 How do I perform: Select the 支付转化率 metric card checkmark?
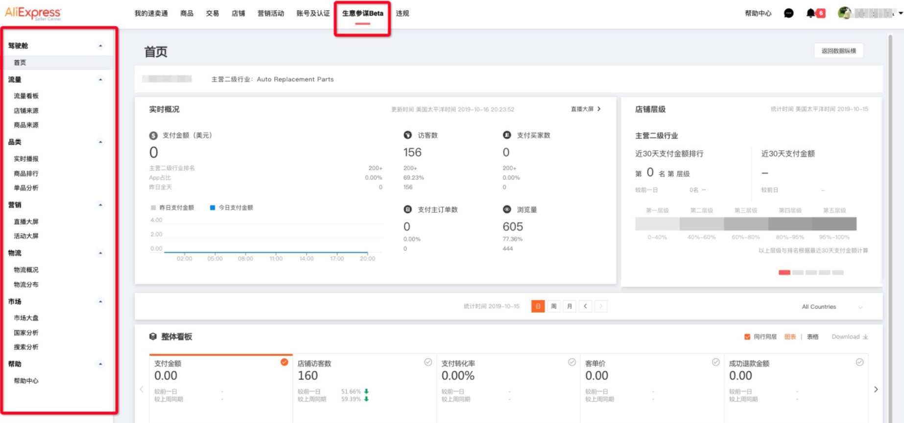571,362
